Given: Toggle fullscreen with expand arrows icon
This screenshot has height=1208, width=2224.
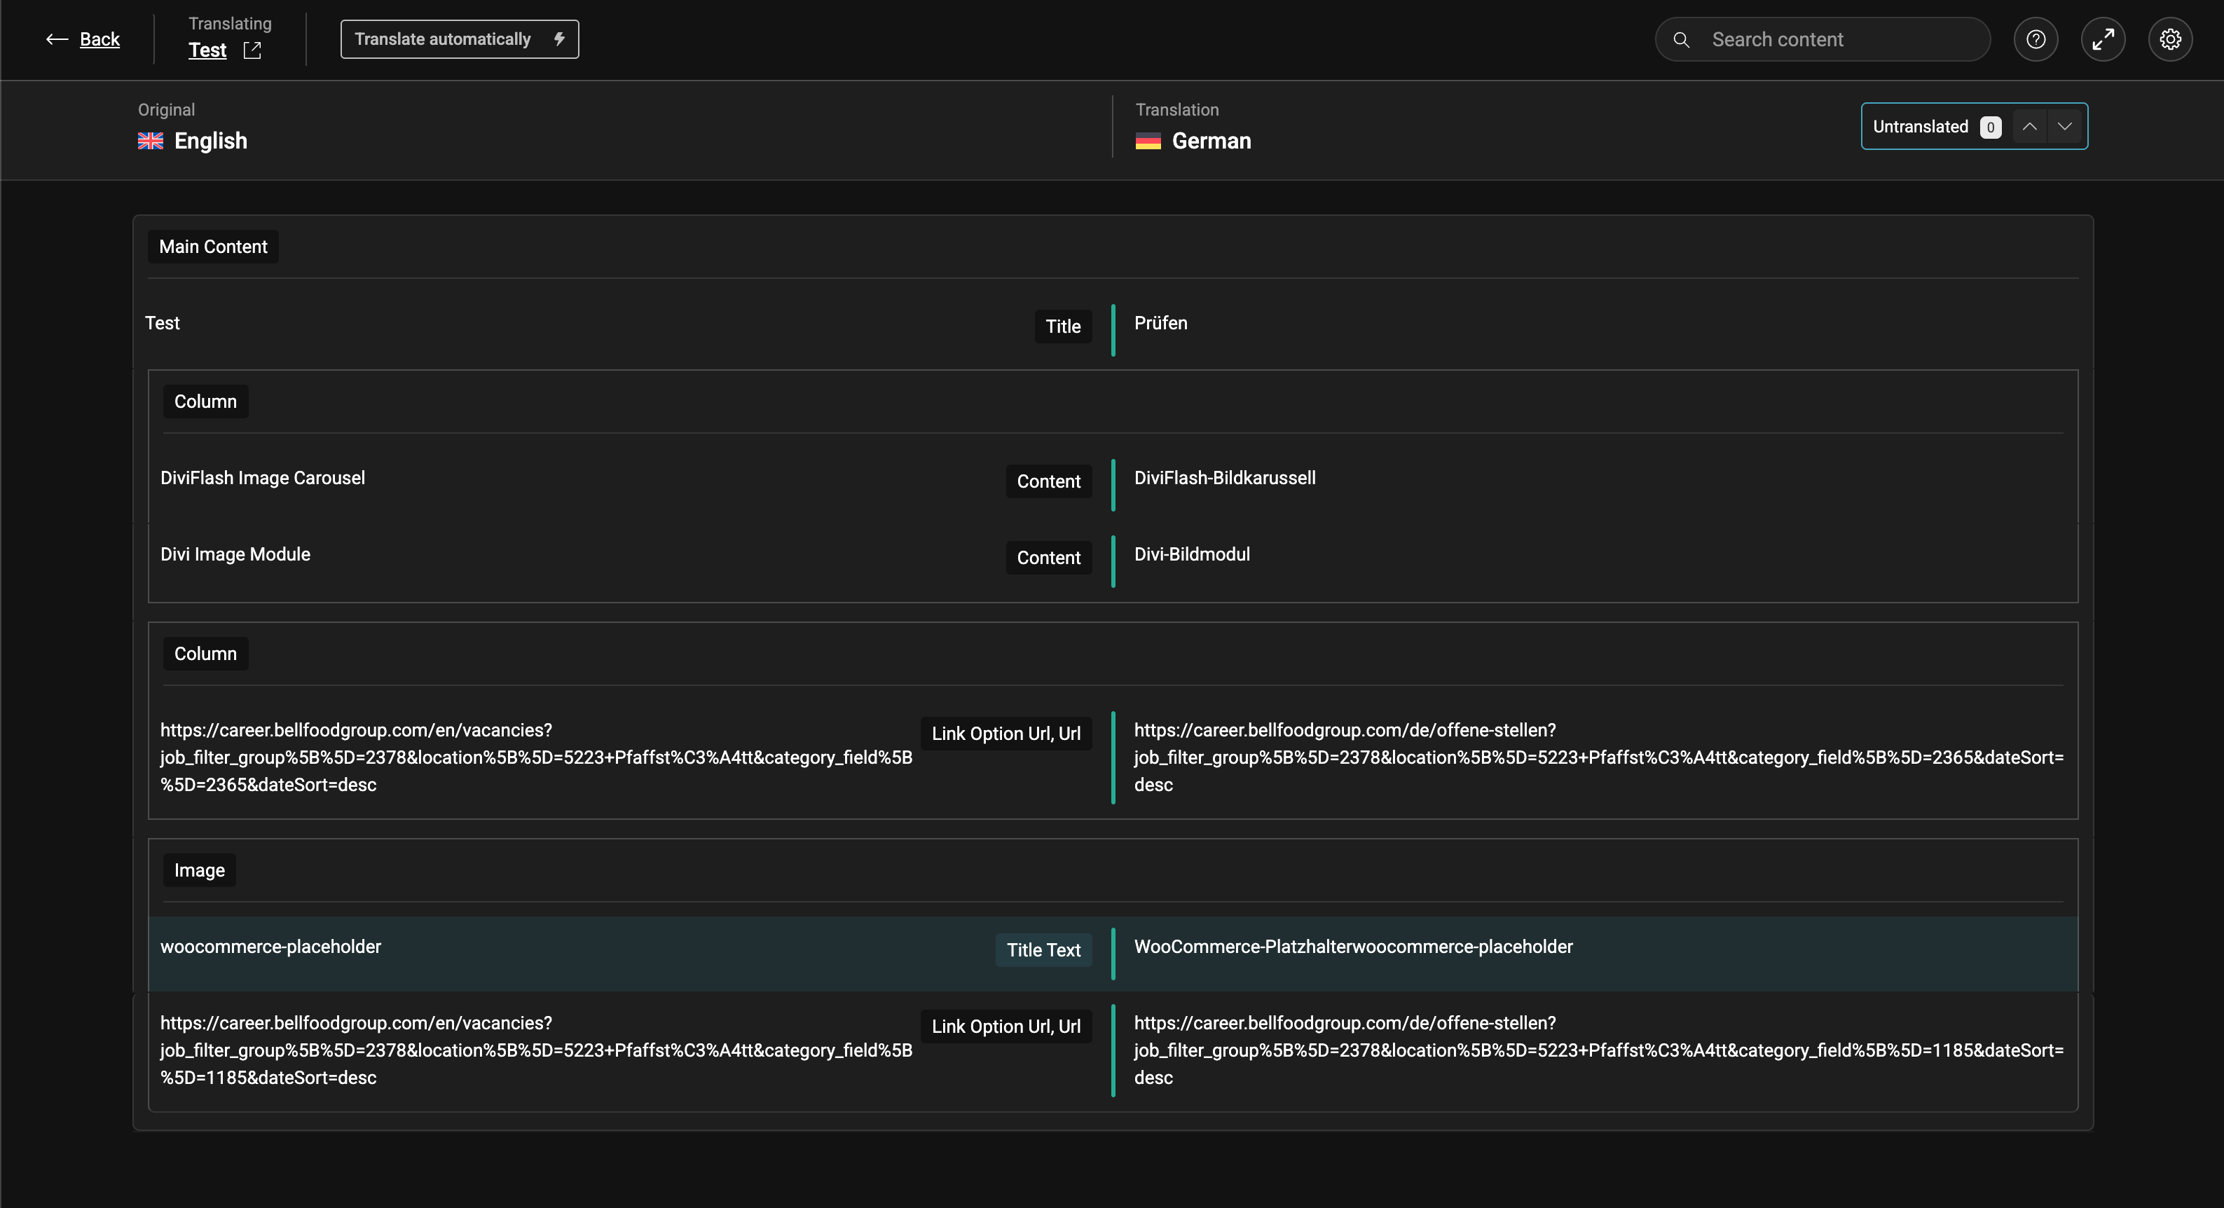Looking at the screenshot, I should tap(2103, 40).
